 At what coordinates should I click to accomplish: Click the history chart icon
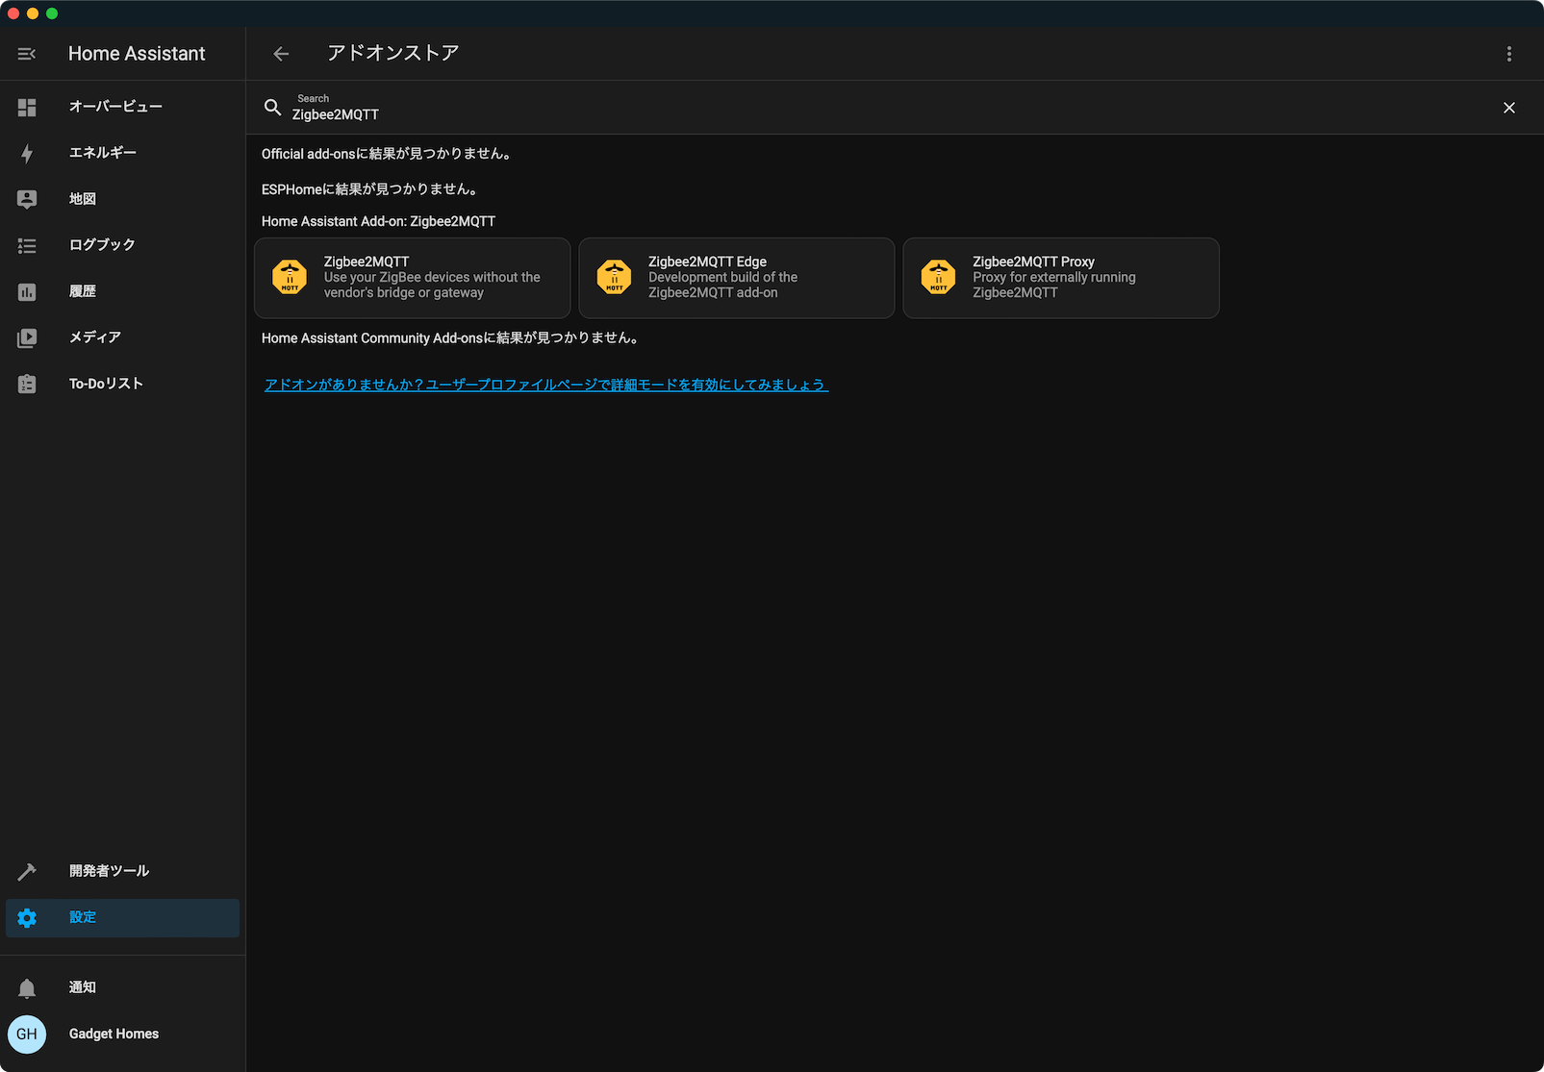coord(27,292)
